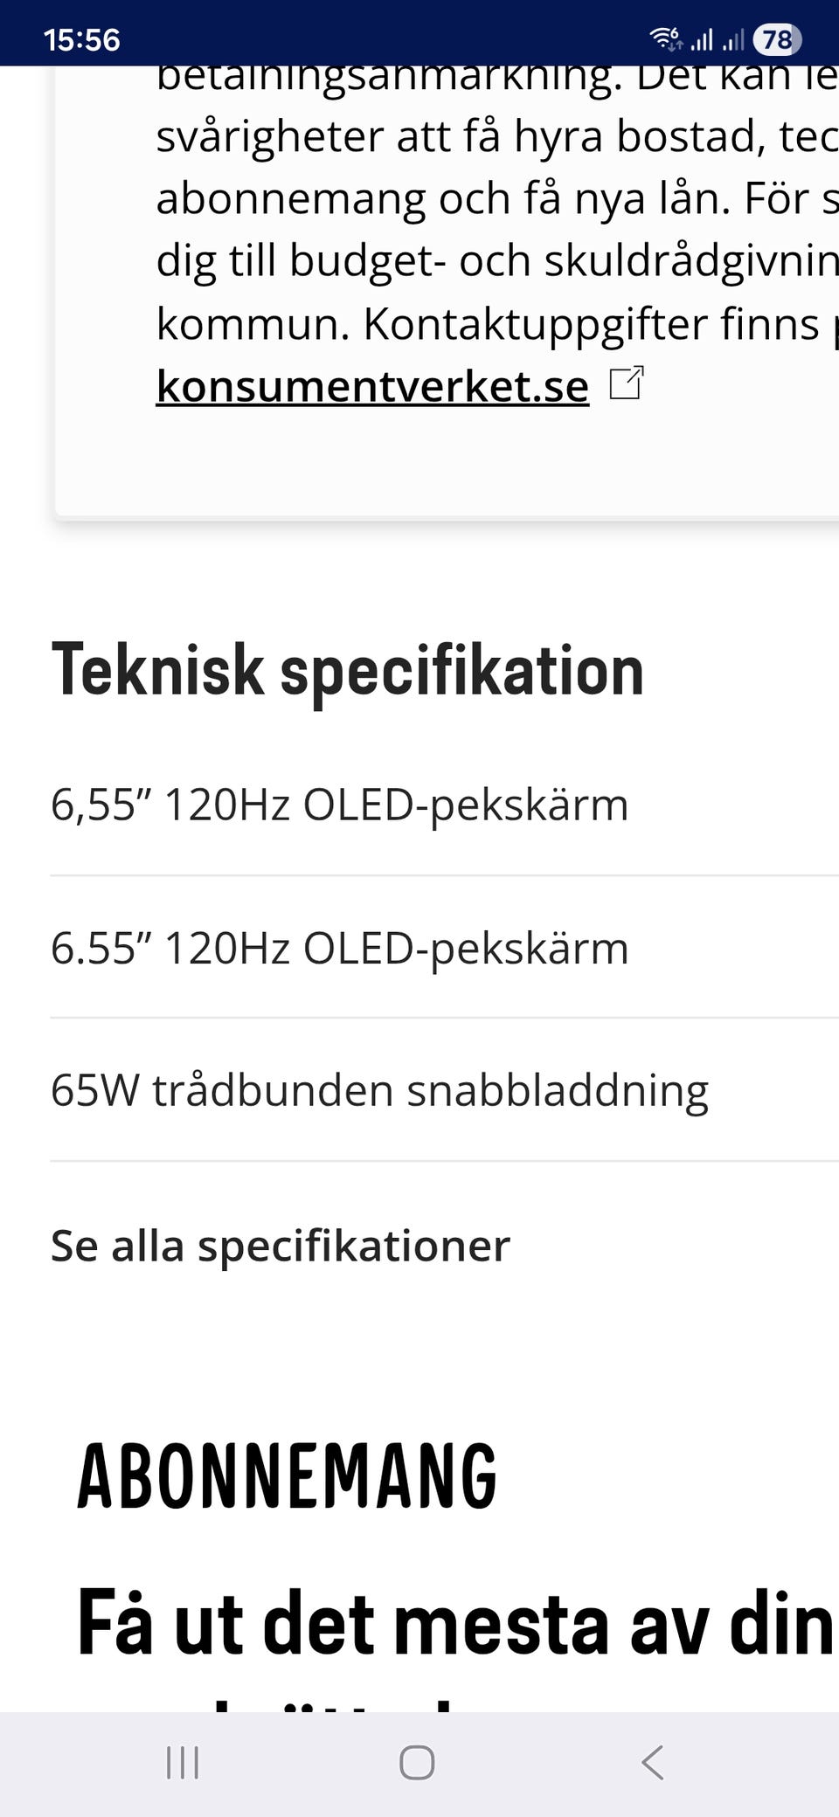The width and height of the screenshot is (839, 1817).
Task: Tap the 15:56 clock in status bar
Action: tap(81, 39)
